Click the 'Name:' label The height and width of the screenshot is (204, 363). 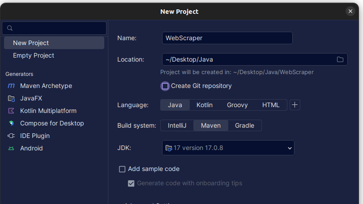(127, 38)
